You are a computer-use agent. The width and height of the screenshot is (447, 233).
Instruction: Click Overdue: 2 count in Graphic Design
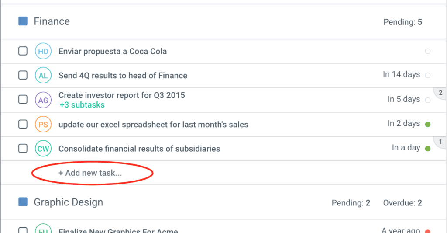click(402, 203)
